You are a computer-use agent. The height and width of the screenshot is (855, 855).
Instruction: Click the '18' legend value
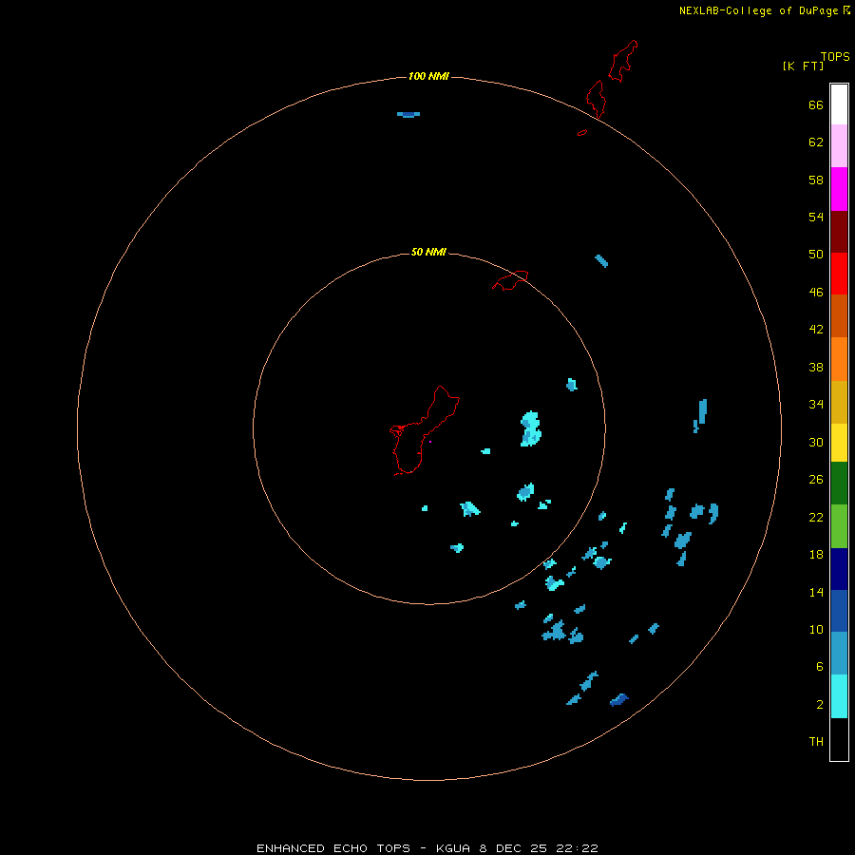(816, 555)
